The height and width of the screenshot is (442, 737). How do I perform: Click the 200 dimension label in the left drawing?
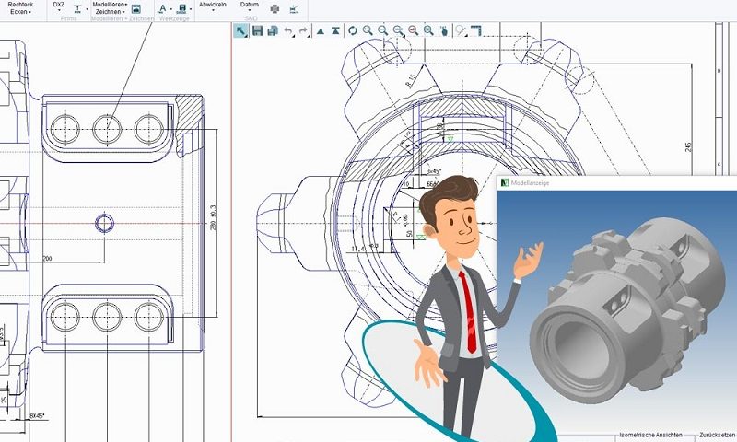48,259
